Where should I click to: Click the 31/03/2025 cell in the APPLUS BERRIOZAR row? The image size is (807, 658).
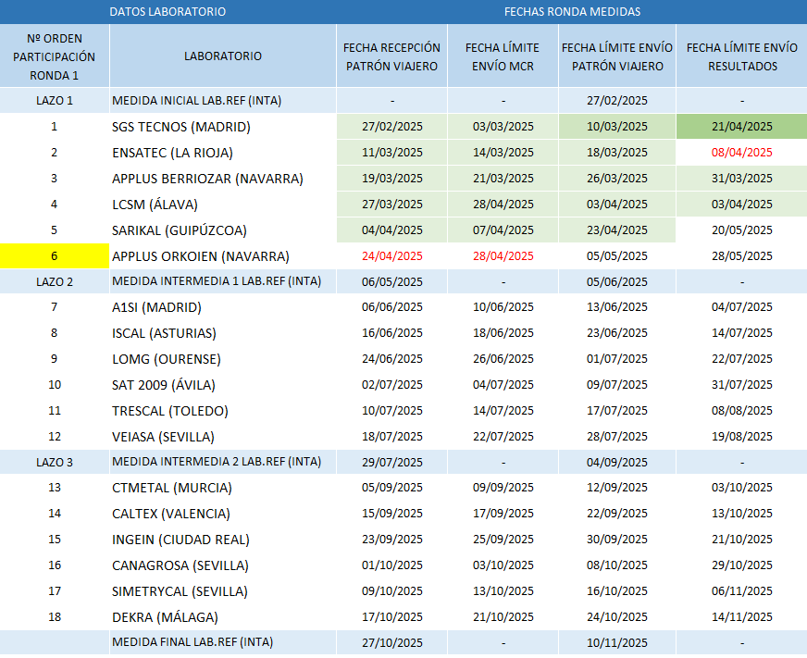(741, 179)
